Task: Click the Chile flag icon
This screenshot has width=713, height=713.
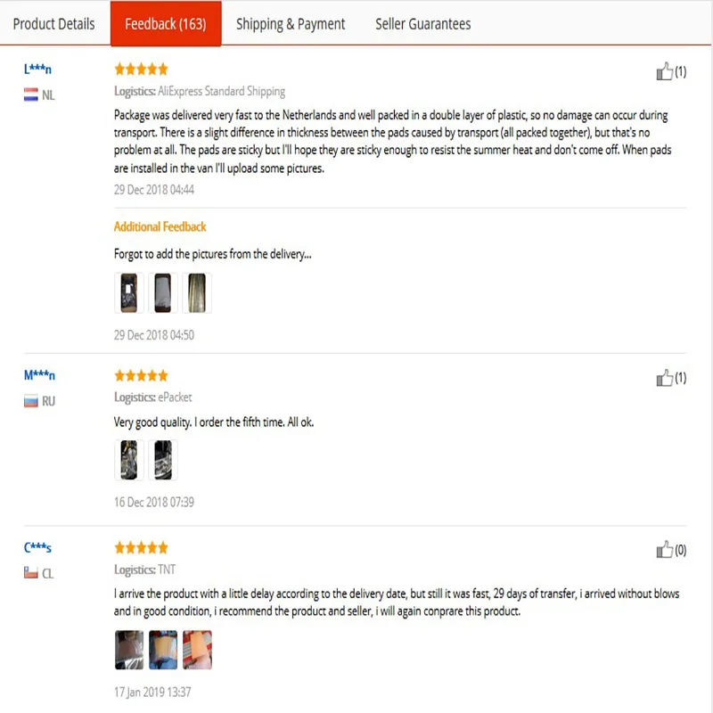Action: pos(31,573)
